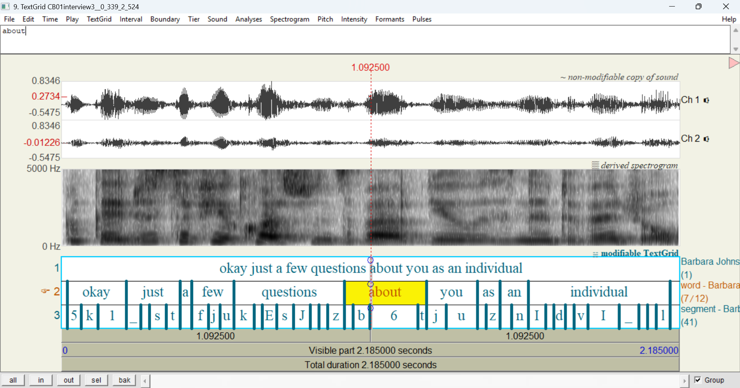This screenshot has height=388, width=740.
Task: Open the Pulses menu
Action: [x=422, y=19]
